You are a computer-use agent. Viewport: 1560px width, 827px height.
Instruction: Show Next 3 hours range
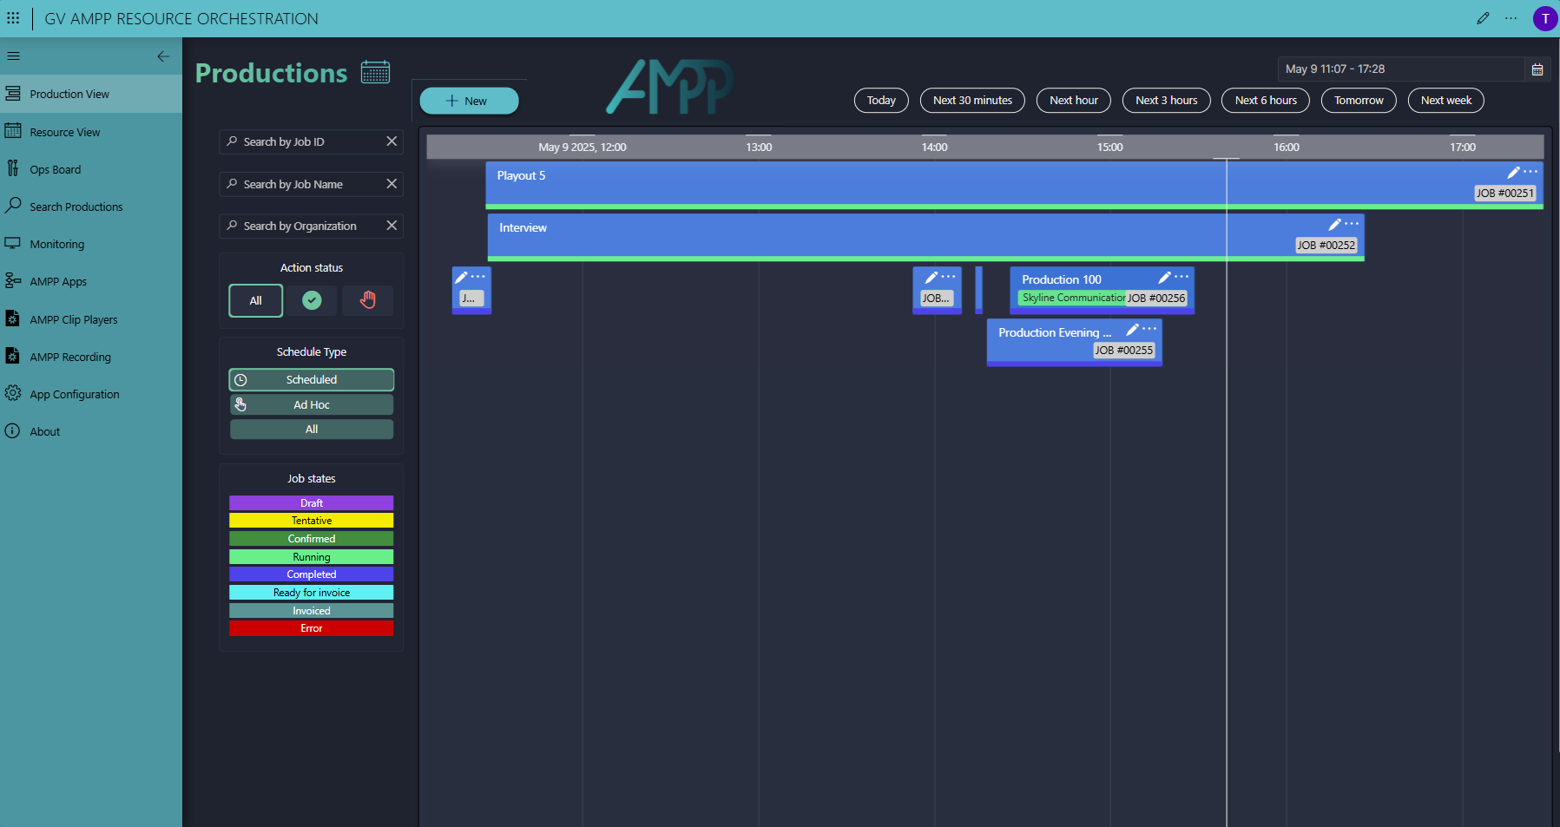tap(1167, 101)
